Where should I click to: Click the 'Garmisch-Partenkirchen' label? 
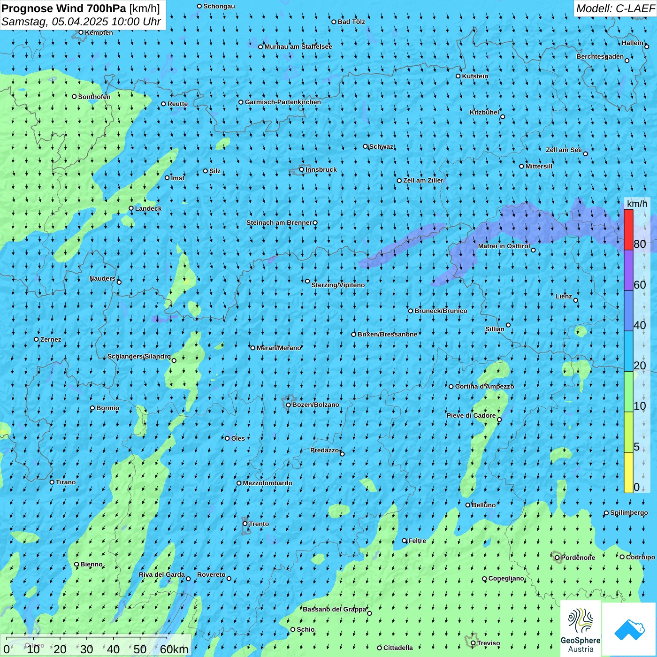point(283,102)
